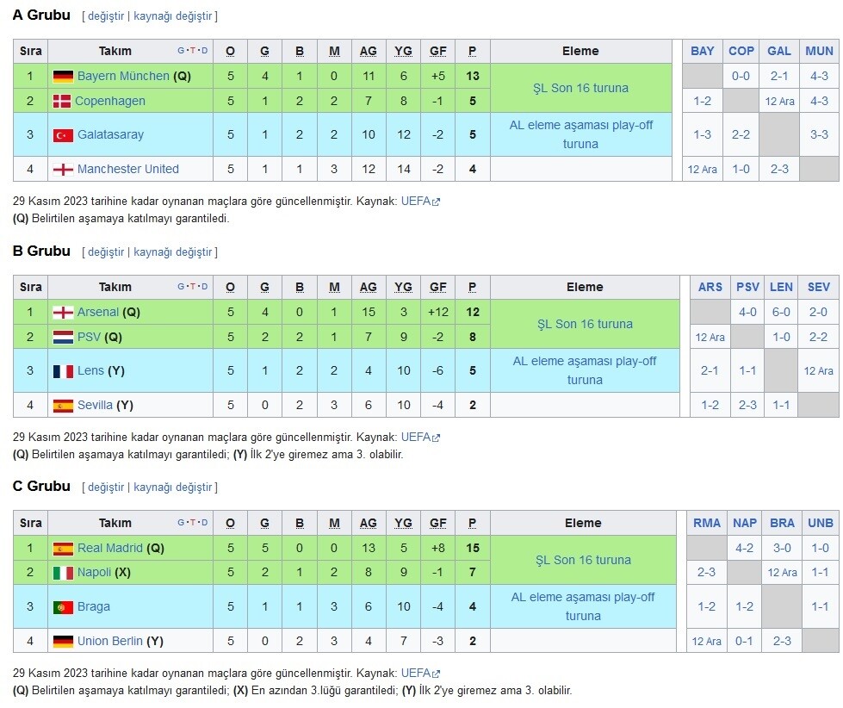Viewport: 843px width, 708px height.
Task: Click the 'T' talk link in A Grubu Takım header
Action: tap(193, 51)
